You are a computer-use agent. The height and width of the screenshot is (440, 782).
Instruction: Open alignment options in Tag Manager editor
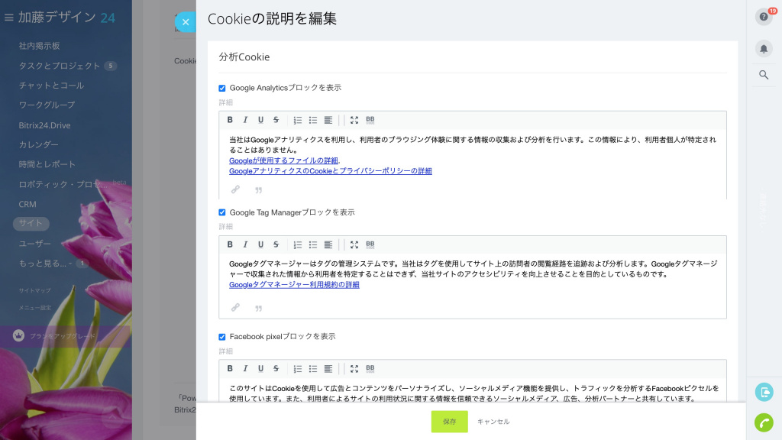tap(328, 244)
